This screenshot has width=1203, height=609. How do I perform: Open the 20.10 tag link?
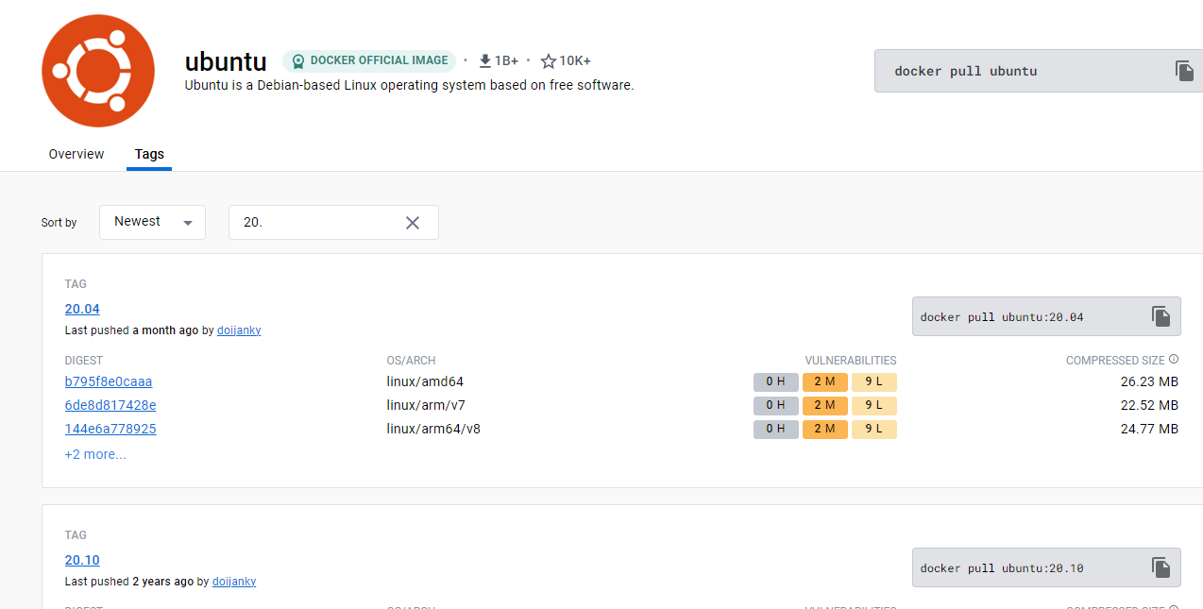(82, 560)
